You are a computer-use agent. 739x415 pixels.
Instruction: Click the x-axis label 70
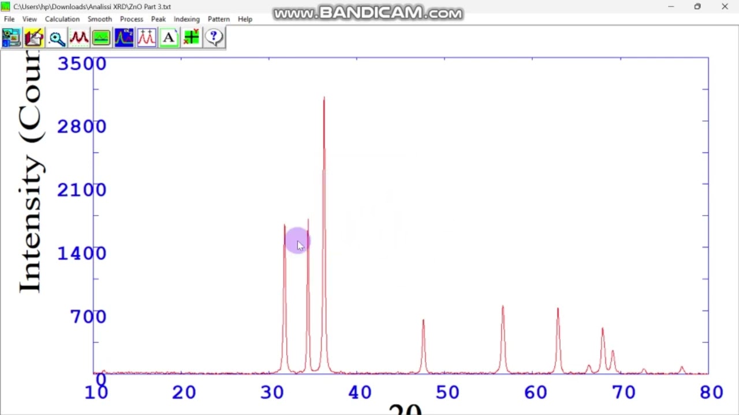624,393
